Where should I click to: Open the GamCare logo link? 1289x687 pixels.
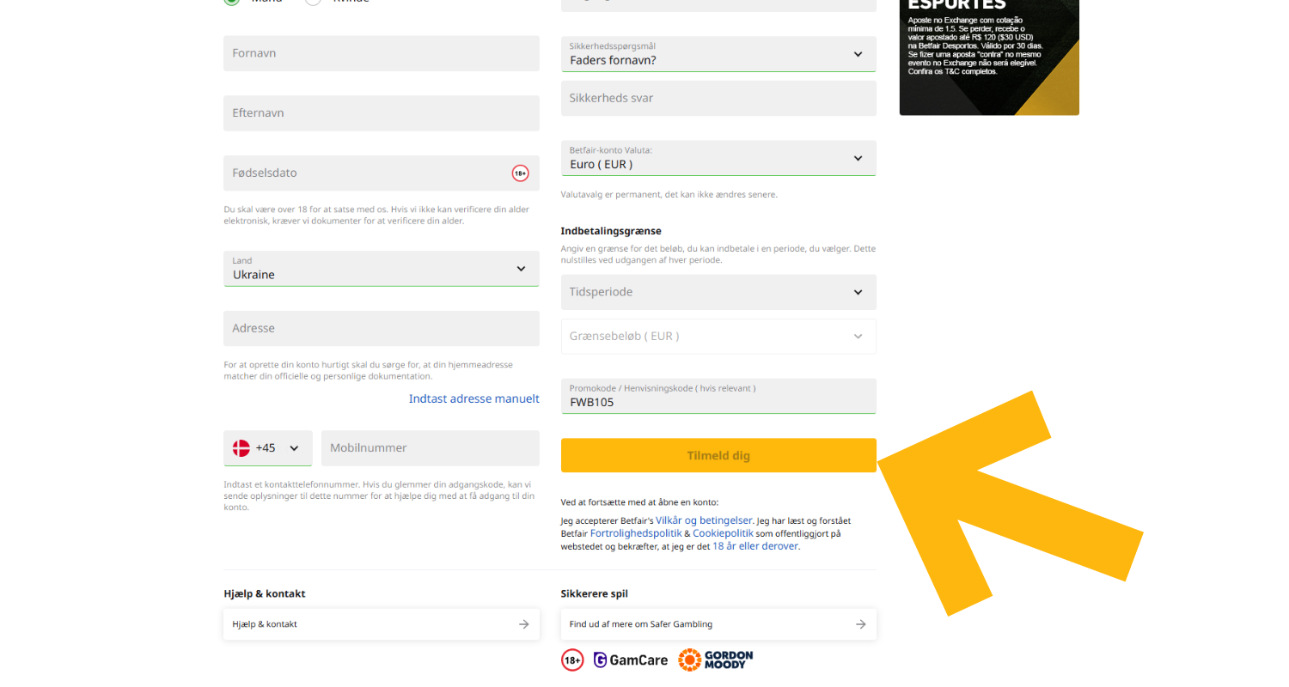pyautogui.click(x=631, y=660)
